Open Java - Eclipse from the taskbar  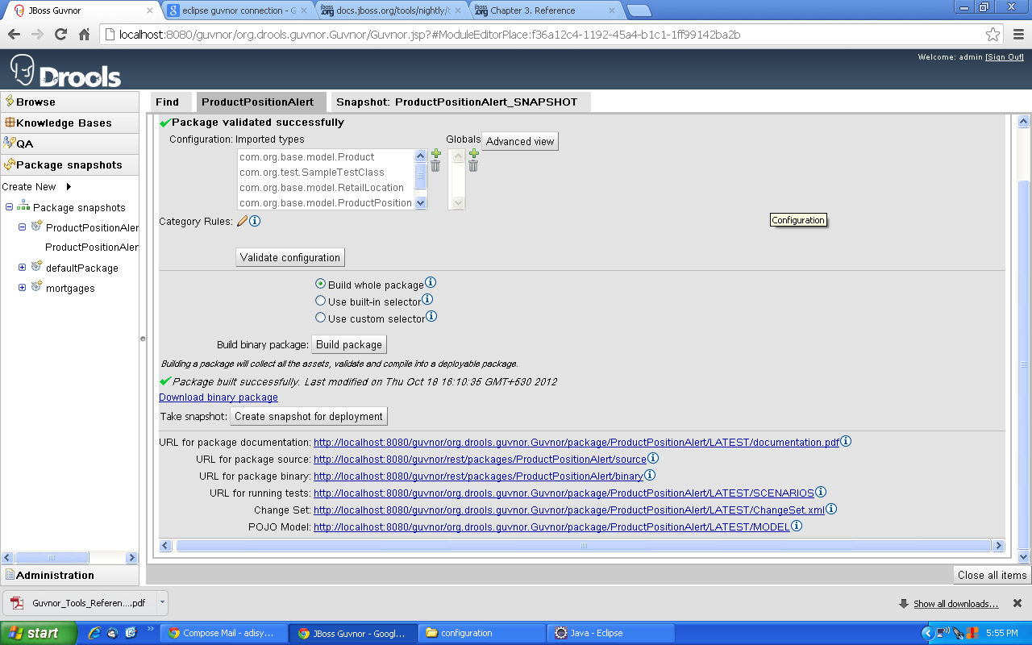tap(596, 633)
